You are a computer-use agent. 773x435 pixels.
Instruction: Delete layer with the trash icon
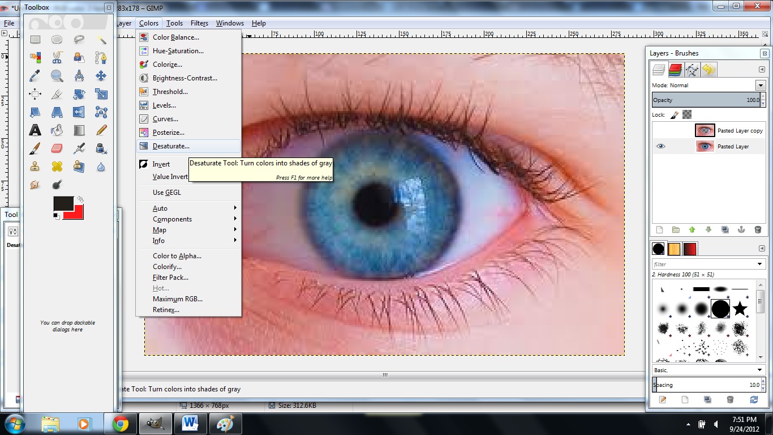click(758, 230)
